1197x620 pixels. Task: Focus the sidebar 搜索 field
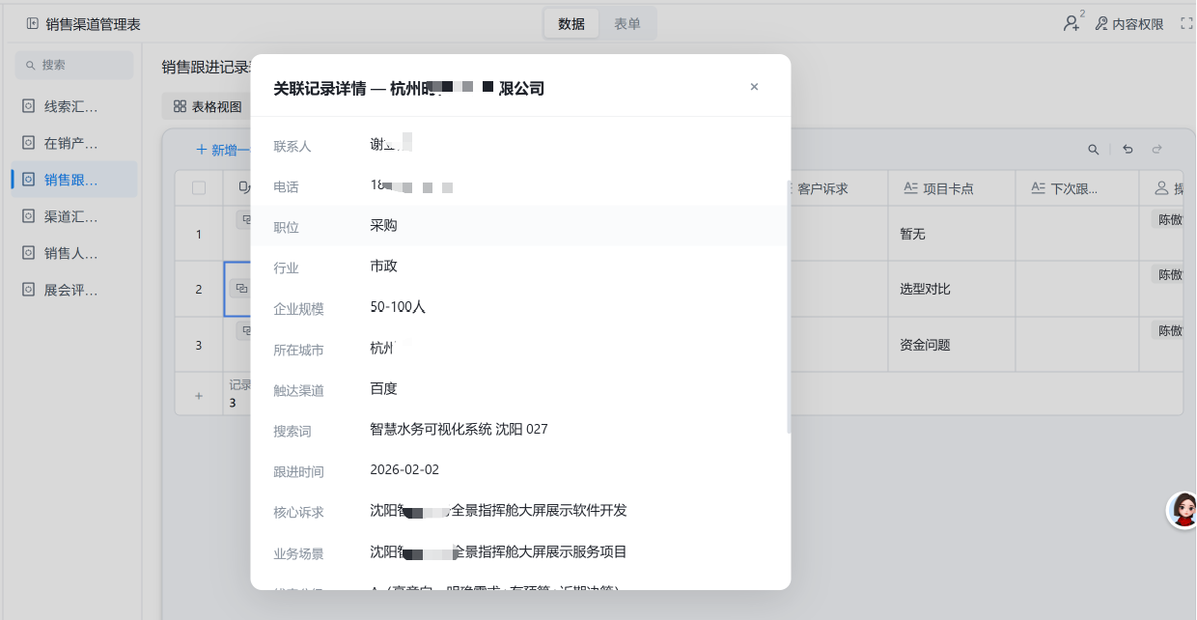74,65
